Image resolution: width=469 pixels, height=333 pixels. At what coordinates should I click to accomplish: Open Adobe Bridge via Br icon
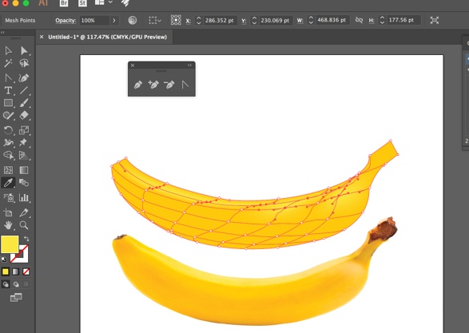click(64, 3)
